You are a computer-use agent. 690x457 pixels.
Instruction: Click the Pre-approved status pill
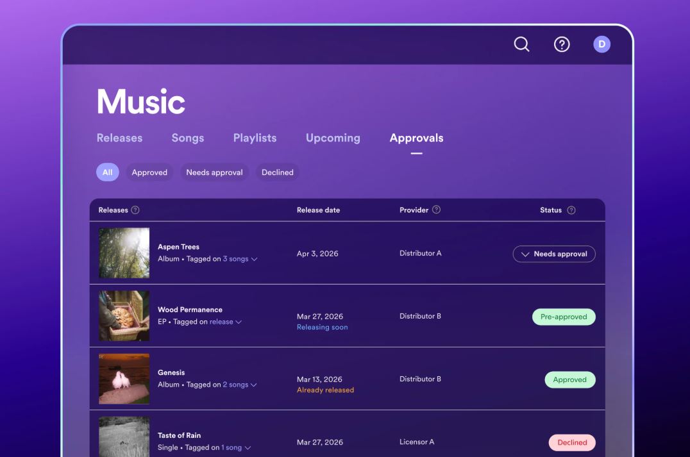point(564,316)
